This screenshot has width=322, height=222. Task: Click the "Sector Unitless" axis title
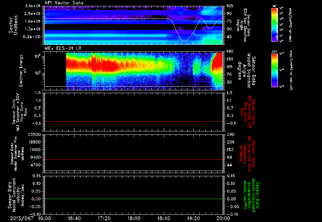pos(13,25)
